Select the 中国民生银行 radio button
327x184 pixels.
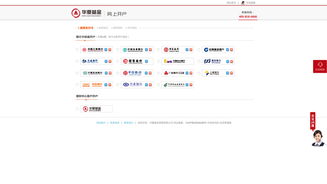[x=77, y=73]
